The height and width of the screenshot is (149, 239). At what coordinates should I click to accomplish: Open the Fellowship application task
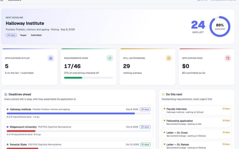coord(197,122)
